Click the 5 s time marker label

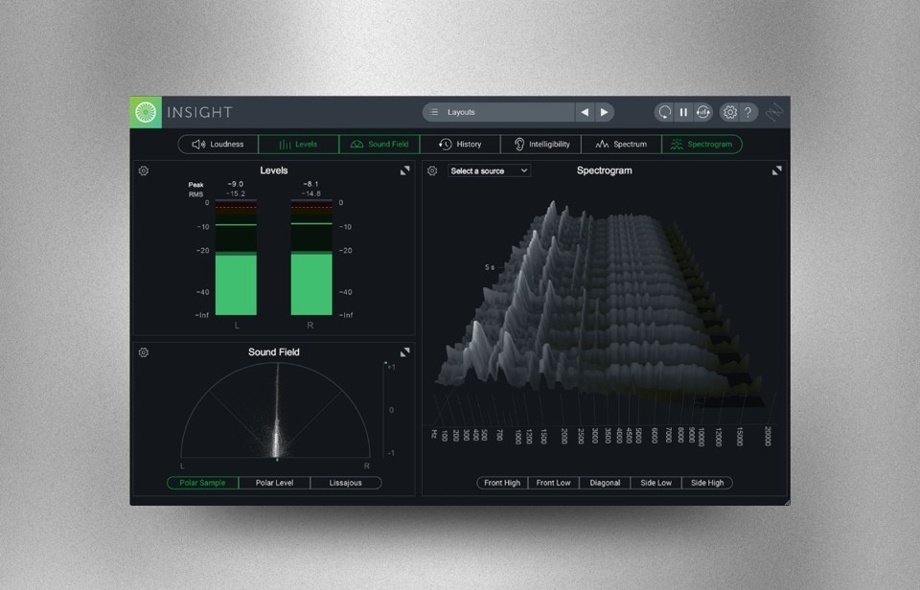(x=490, y=267)
